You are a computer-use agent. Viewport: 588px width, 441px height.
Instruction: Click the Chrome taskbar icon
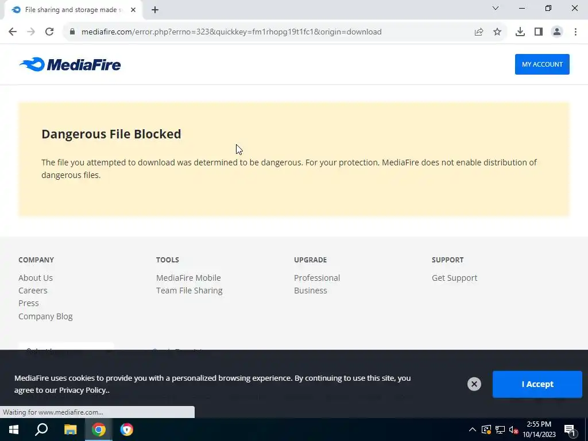pos(99,430)
